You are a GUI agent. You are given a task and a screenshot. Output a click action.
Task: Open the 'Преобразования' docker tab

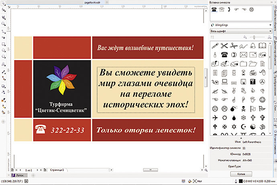(275, 83)
